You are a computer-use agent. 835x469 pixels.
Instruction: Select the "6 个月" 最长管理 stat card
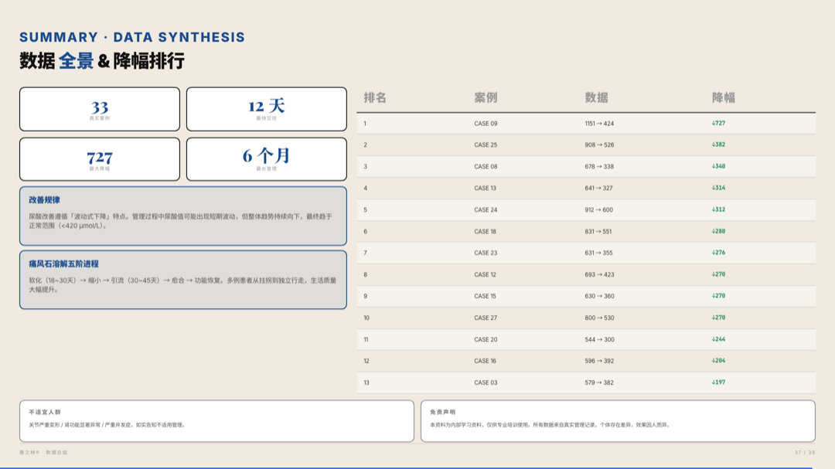[266, 159]
